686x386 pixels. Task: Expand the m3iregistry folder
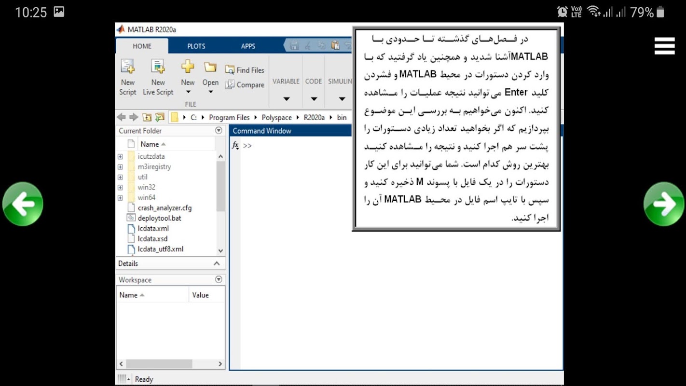[x=120, y=167]
